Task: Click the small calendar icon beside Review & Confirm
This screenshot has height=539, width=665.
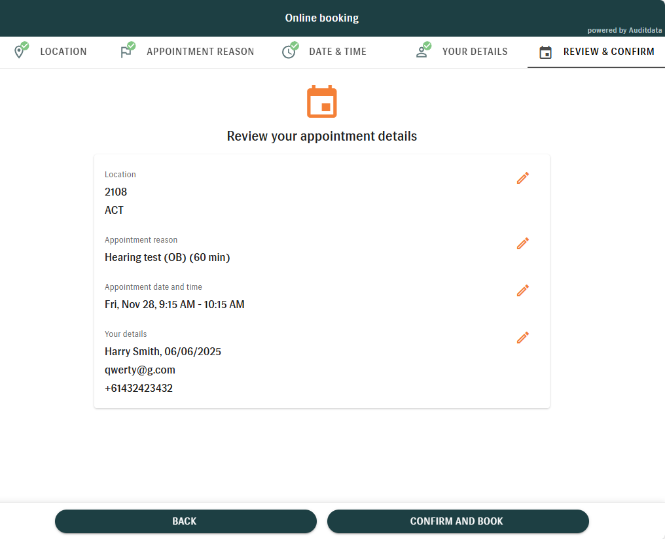Action: (545, 52)
